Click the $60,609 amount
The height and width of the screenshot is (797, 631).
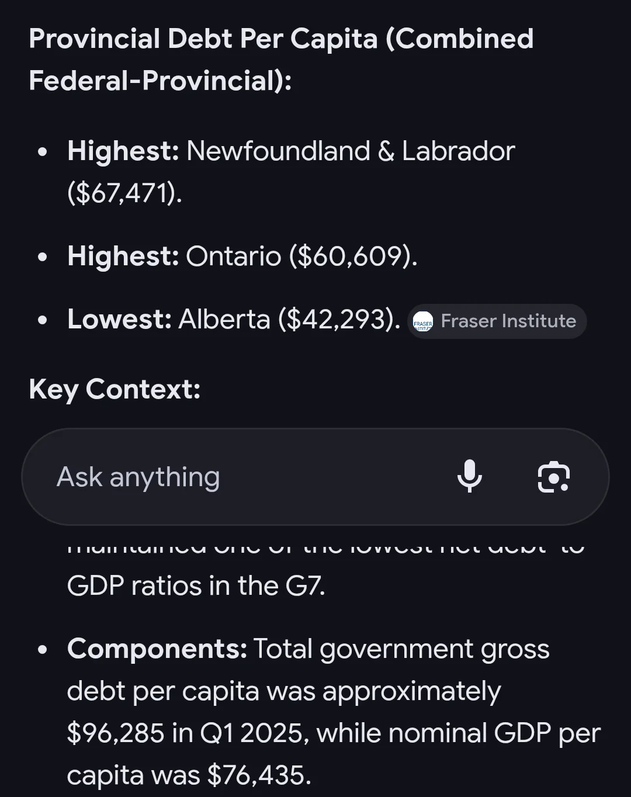[x=353, y=257]
